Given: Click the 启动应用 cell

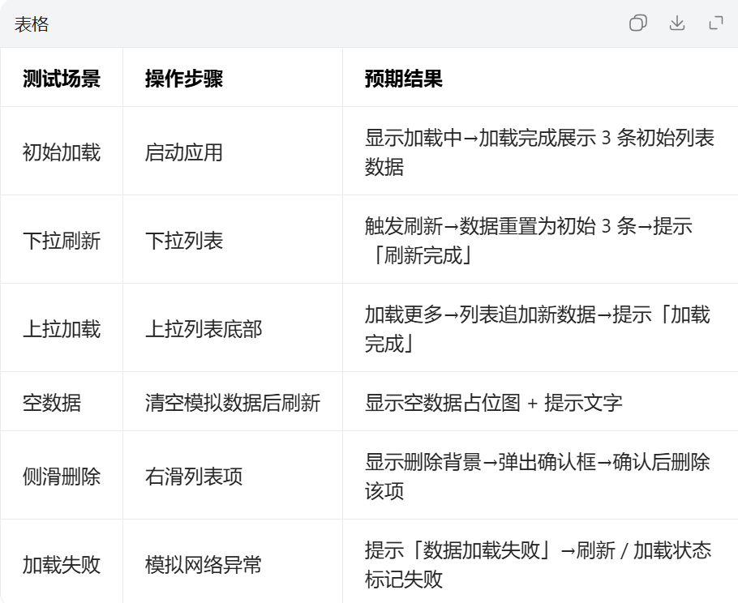Looking at the screenshot, I should tap(233, 152).
